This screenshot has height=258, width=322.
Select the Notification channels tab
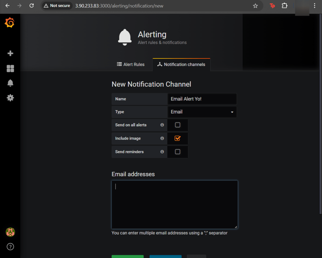[181, 64]
